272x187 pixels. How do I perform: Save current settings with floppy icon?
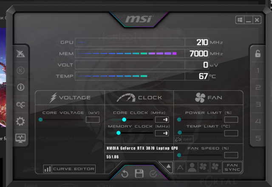coord(139,173)
